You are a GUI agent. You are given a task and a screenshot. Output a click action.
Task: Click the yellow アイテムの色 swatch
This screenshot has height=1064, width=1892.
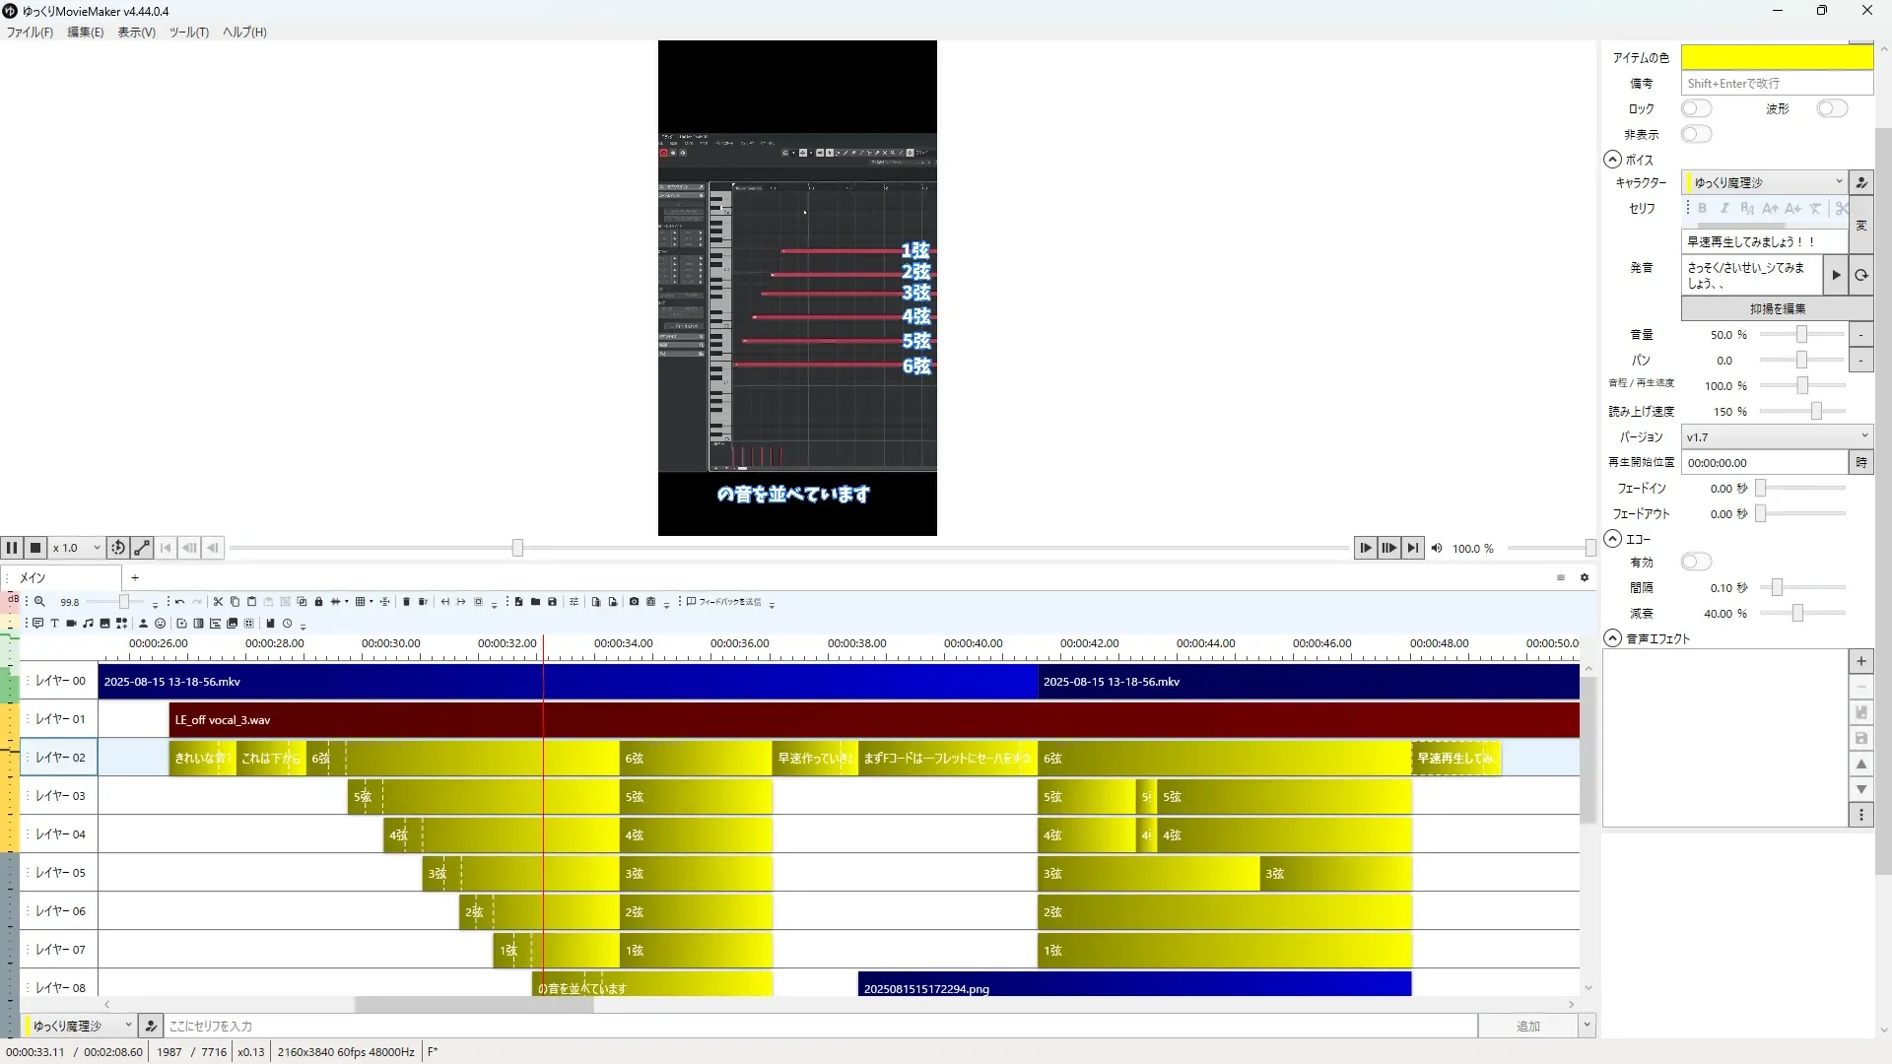click(1776, 57)
